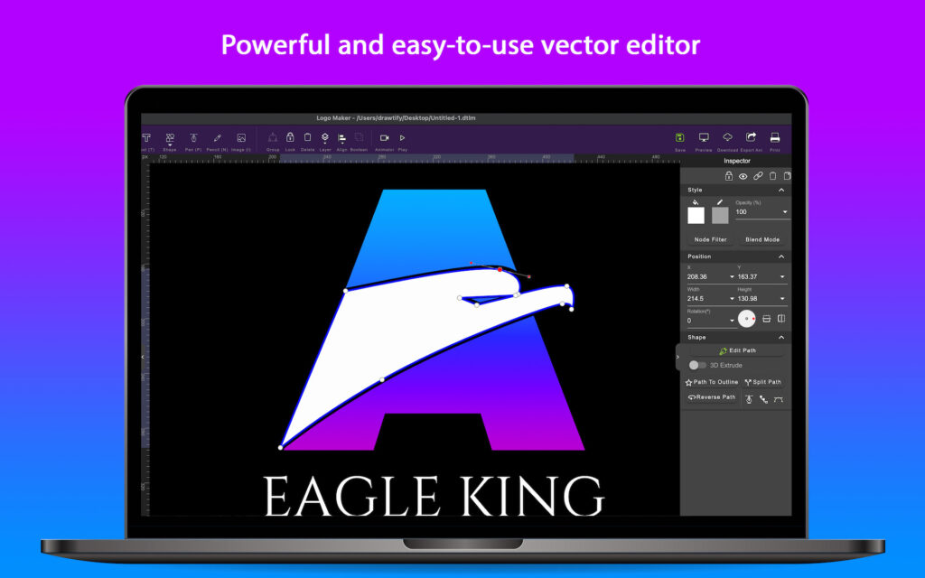Click the EAGLE KING text on canvas
The width and height of the screenshot is (925, 578).
click(x=434, y=496)
